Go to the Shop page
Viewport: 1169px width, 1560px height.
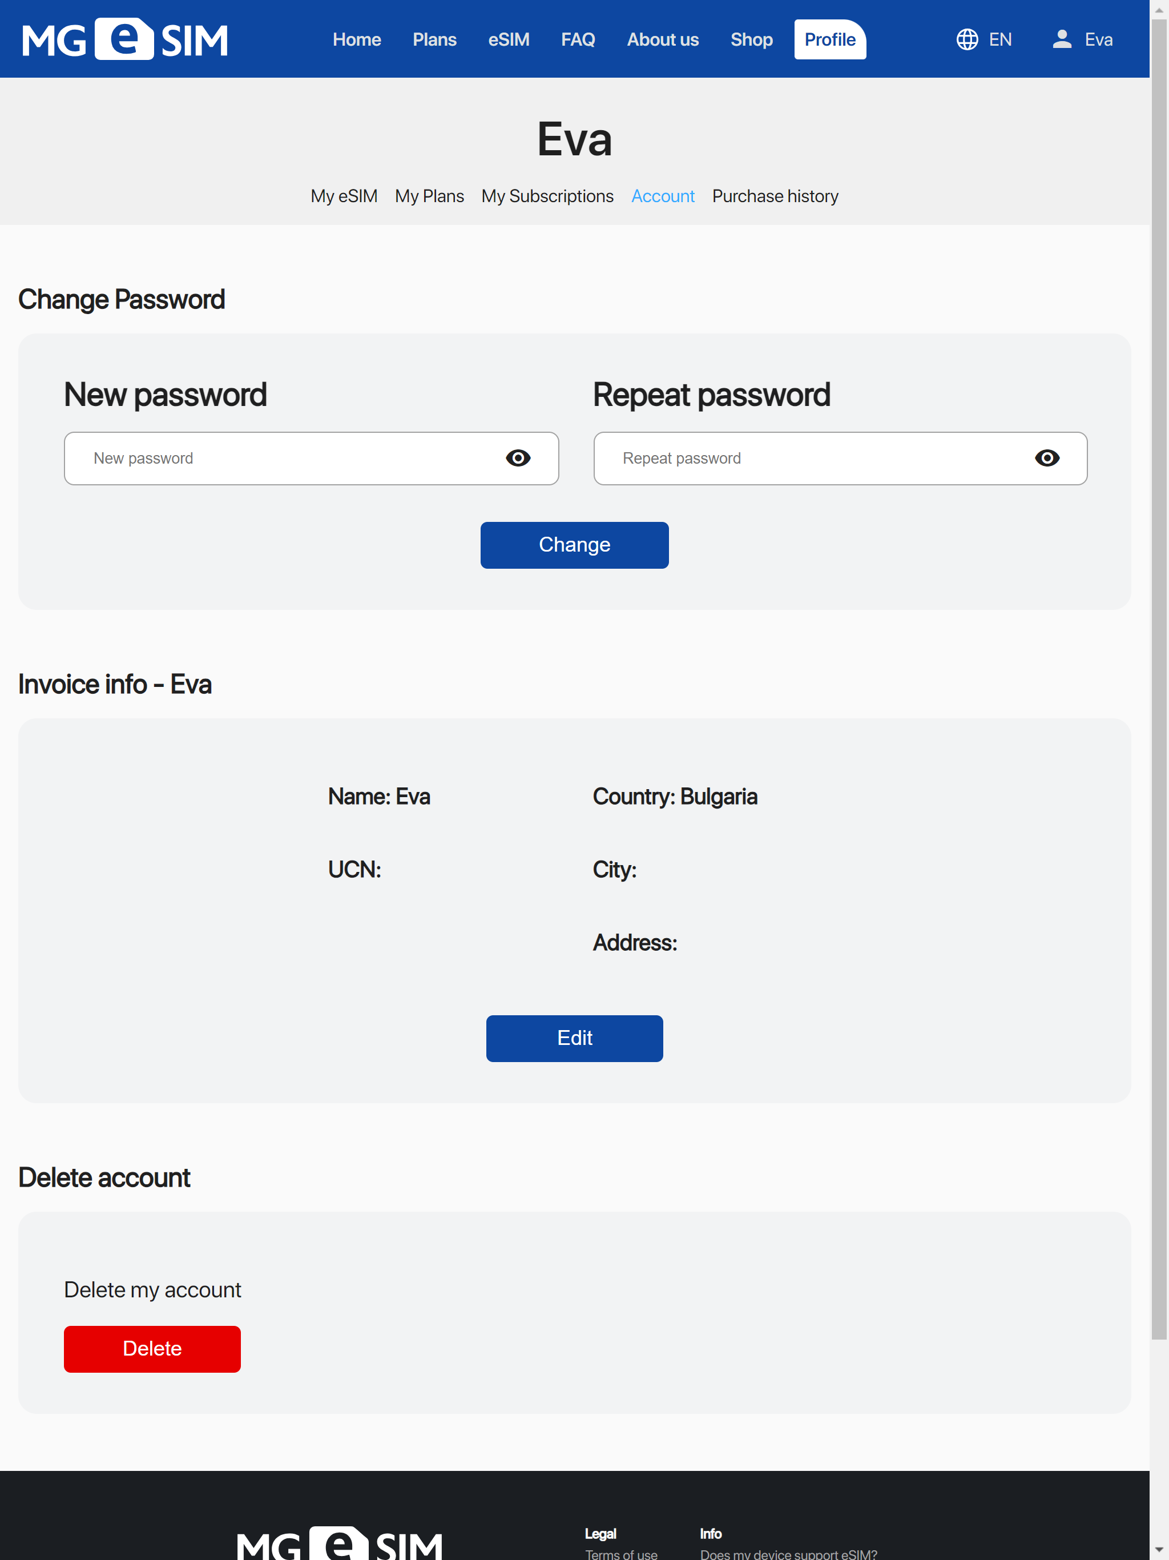coord(752,39)
